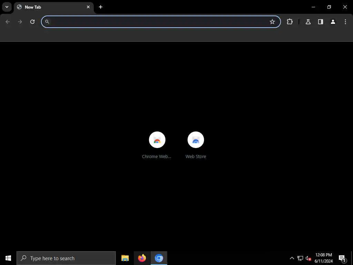Viewport: 353px width, 265px height.
Task: Close the New Tab tab
Action: point(88,7)
